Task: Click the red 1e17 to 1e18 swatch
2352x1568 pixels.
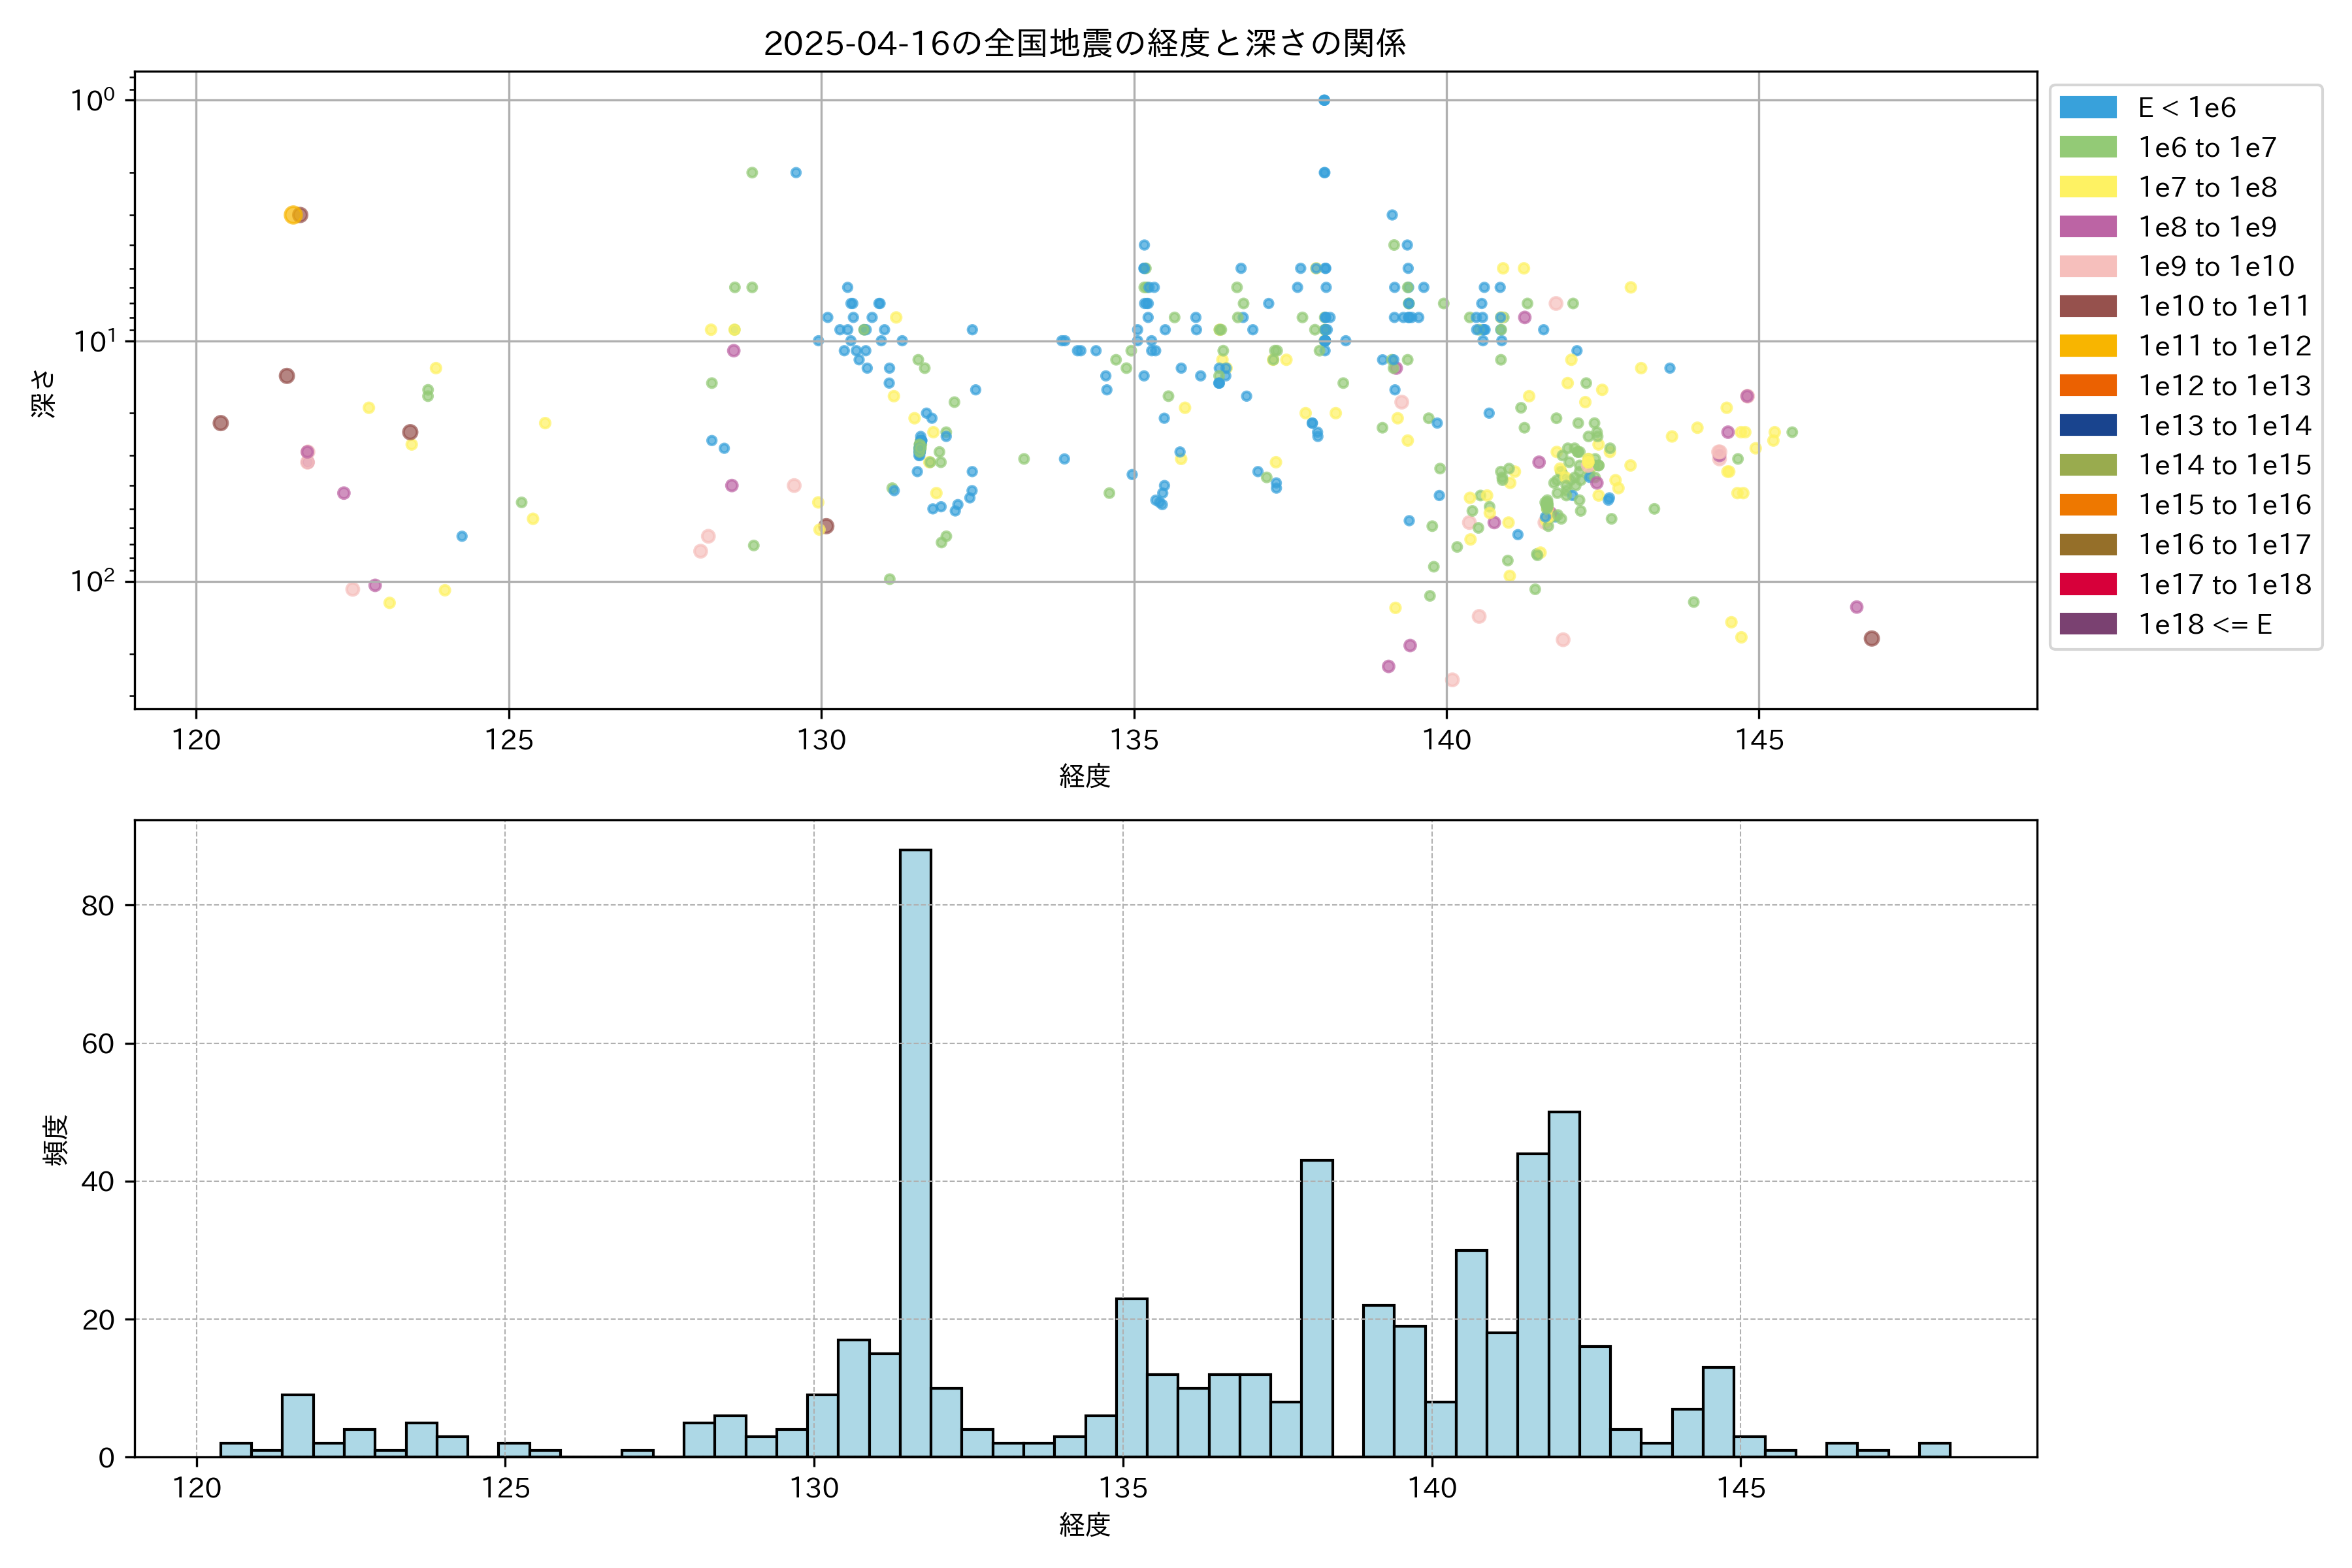Action: [x=2088, y=584]
